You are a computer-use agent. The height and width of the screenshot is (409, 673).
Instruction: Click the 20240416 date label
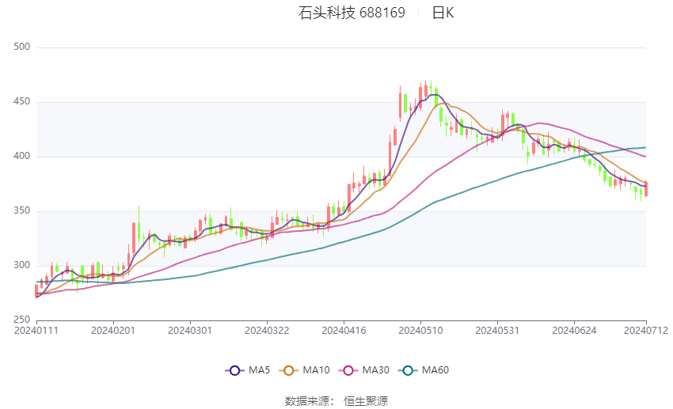coord(344,331)
